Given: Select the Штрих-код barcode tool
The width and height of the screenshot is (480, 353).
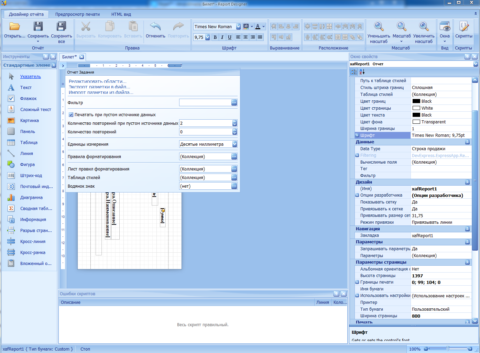Looking at the screenshot, I should (31, 176).
